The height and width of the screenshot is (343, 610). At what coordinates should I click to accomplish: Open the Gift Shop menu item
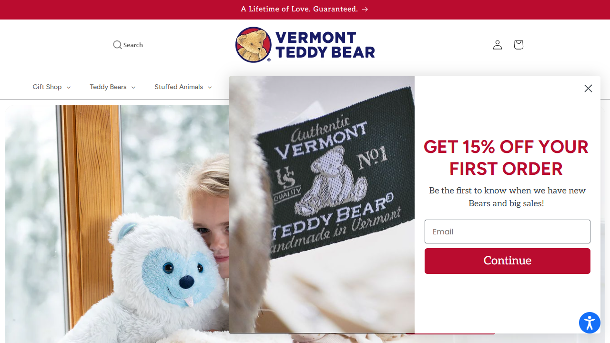tap(47, 87)
